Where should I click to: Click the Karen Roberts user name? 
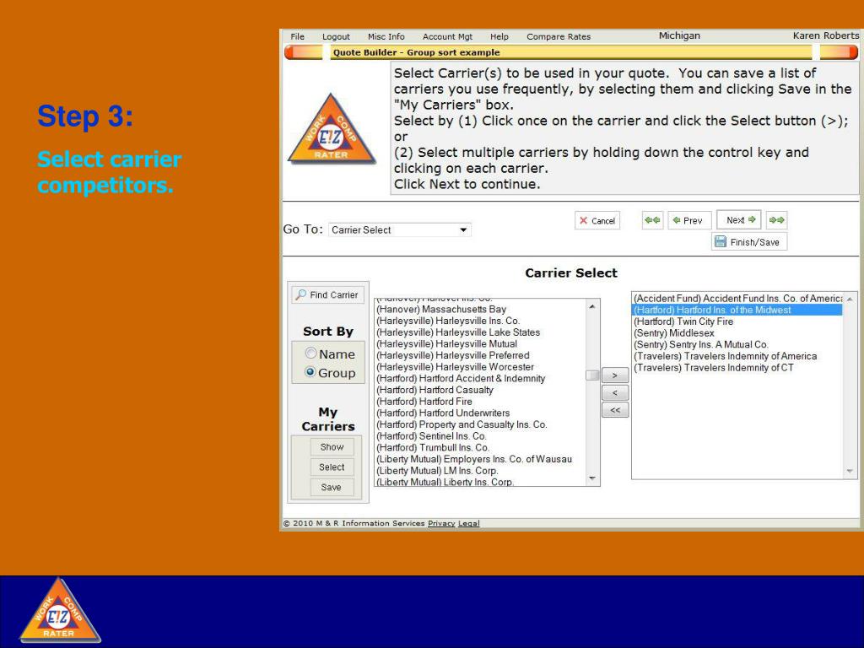(825, 35)
